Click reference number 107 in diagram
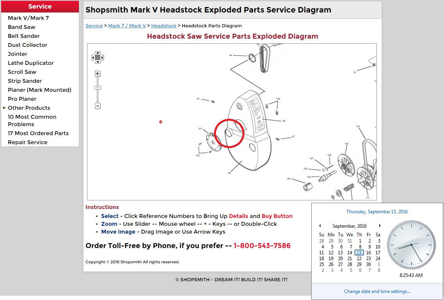The height and width of the screenshot is (300, 444). 312,158
